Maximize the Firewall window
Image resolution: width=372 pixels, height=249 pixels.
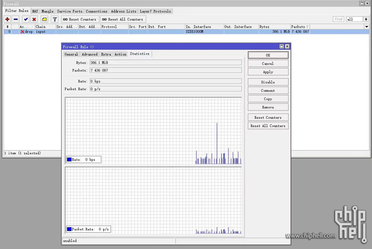pos(362,3)
